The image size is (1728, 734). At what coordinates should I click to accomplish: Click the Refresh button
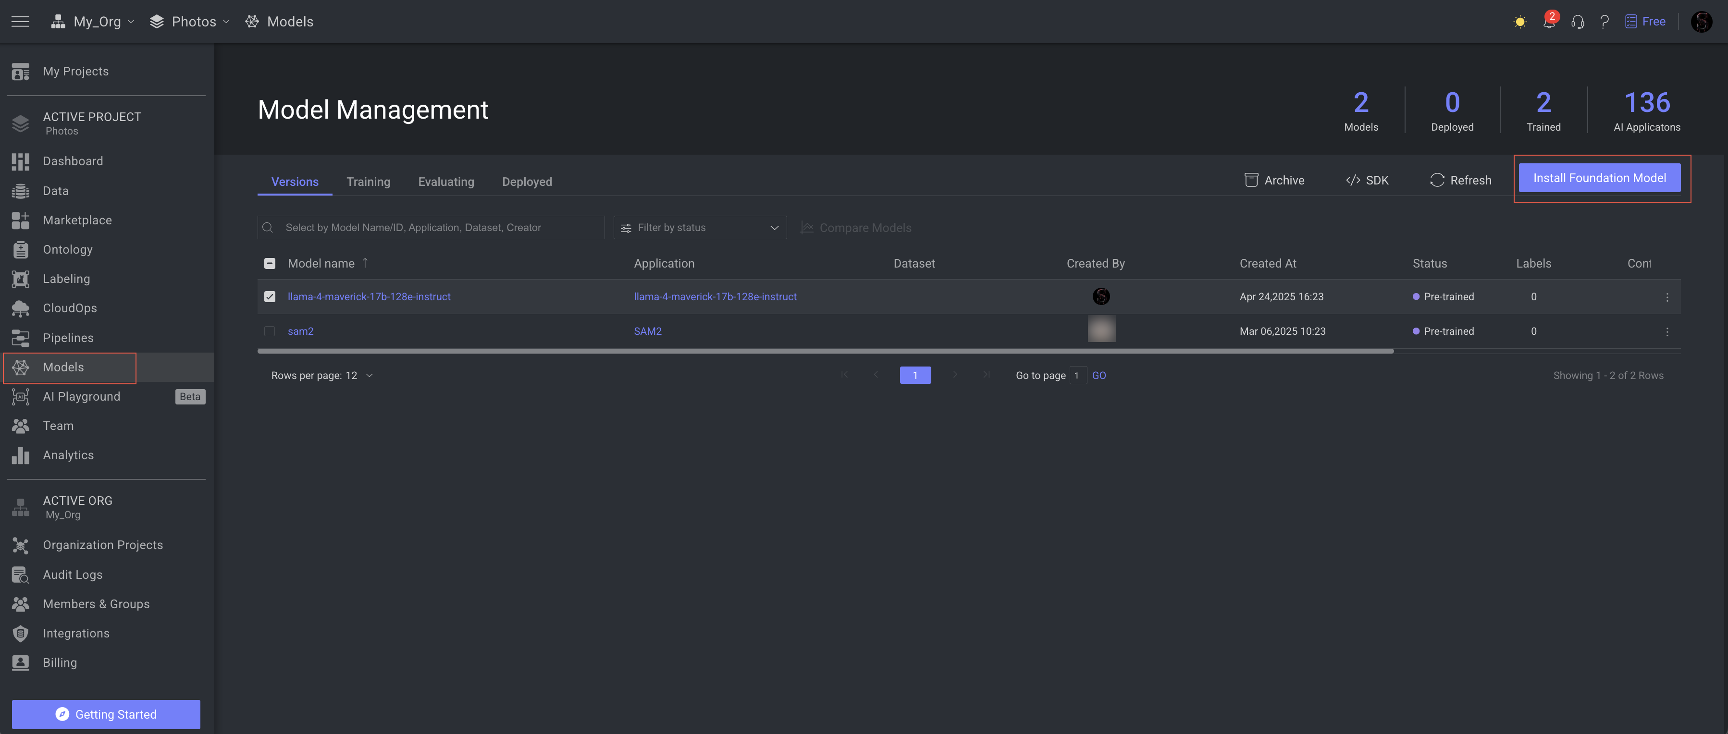pos(1460,180)
